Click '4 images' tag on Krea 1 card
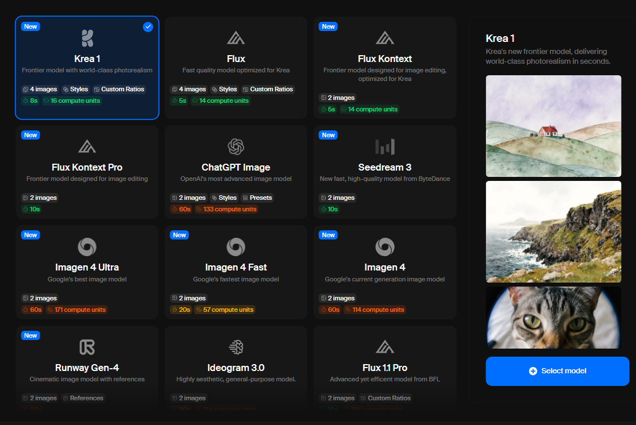 40,89
